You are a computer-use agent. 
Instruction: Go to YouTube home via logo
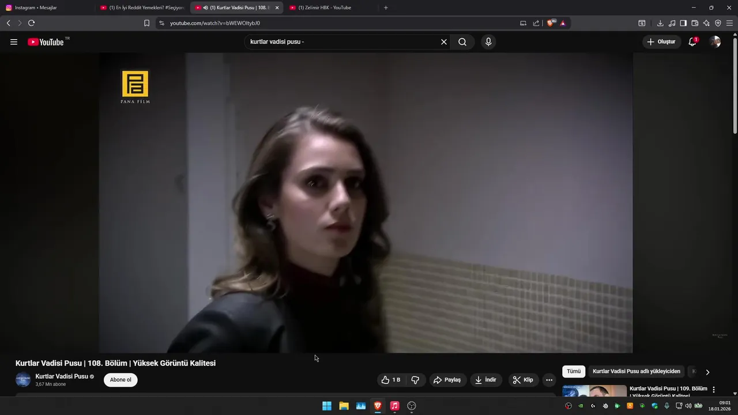(x=46, y=42)
